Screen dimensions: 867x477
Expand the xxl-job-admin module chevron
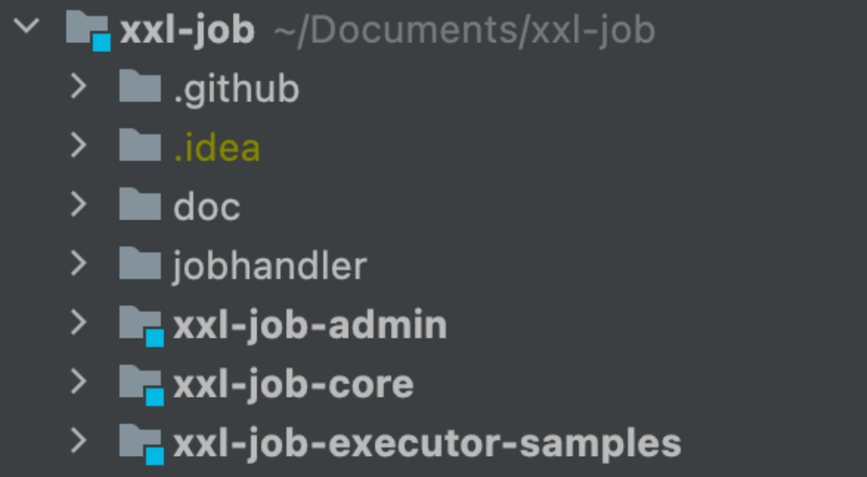(79, 323)
